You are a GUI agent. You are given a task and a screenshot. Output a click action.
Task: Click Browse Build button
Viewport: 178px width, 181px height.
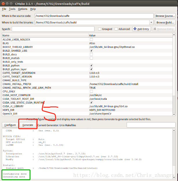pyautogui.click(x=165, y=22)
